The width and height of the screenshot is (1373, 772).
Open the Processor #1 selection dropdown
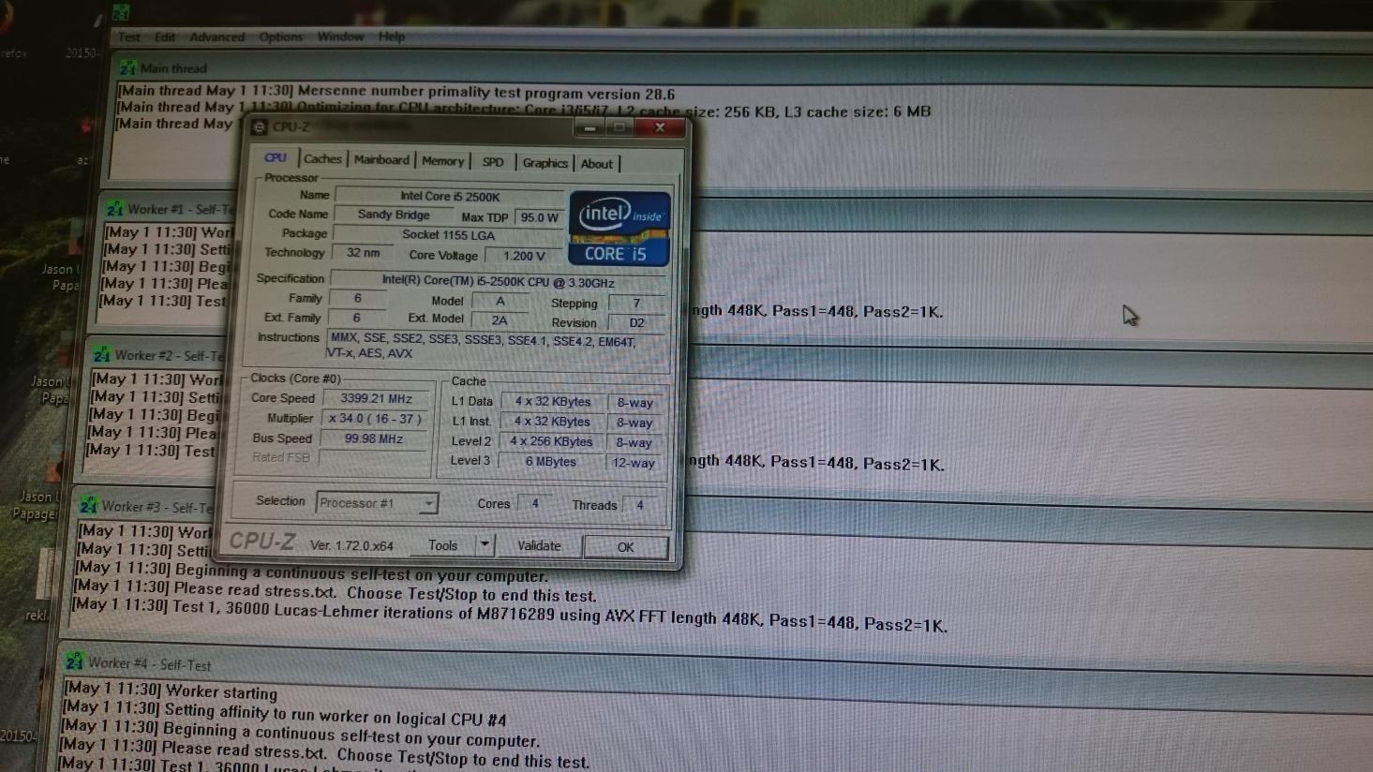377,503
